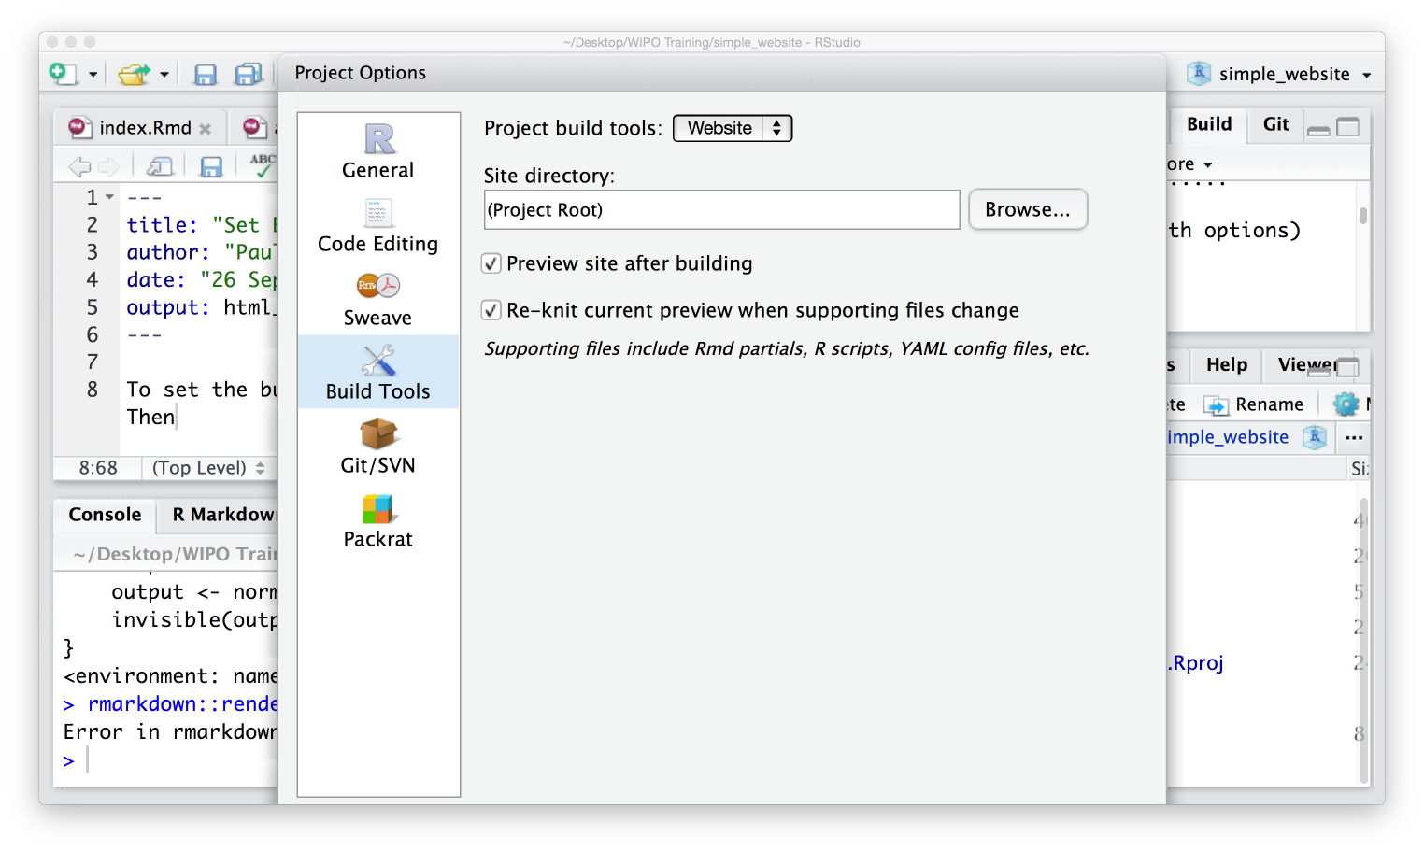The image size is (1424, 851).
Task: Open the (Top Level) section navigator
Action: coord(208,468)
